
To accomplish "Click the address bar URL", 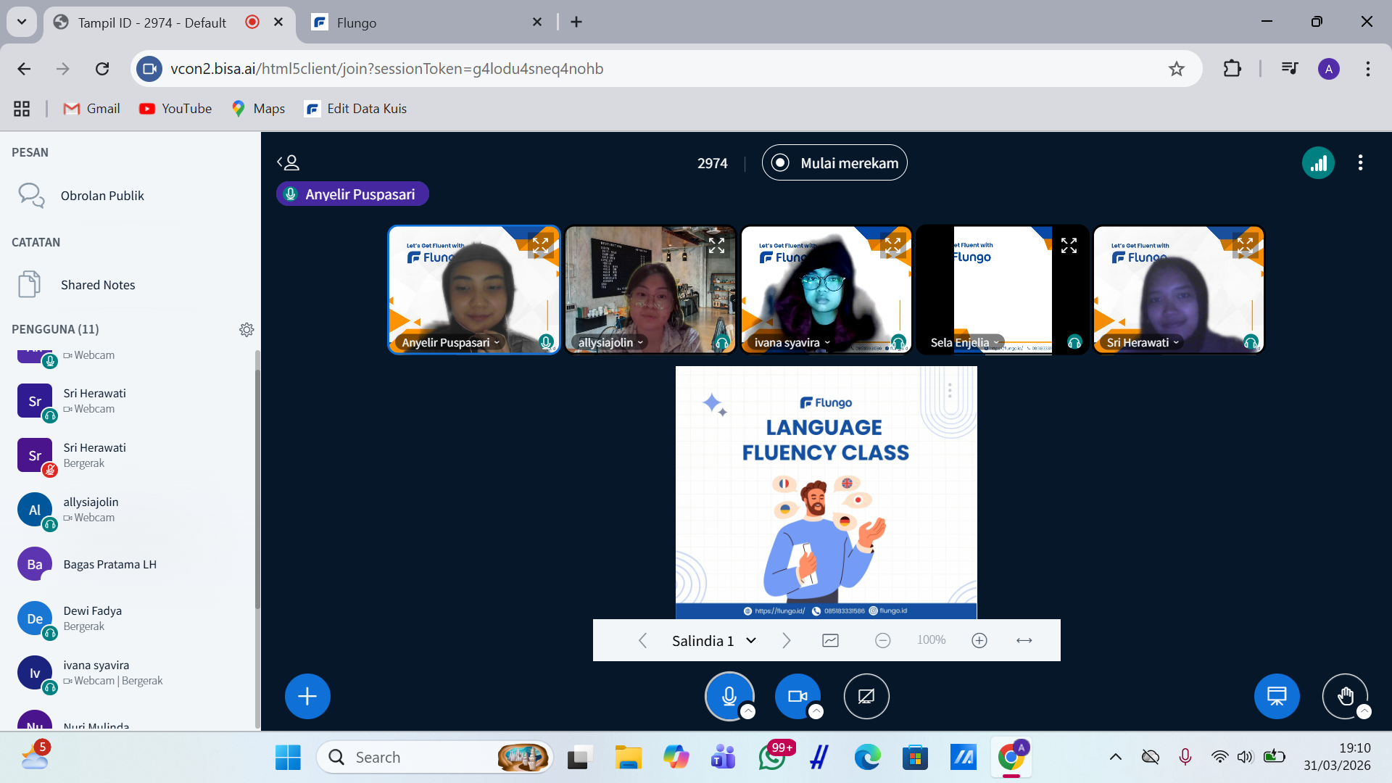I will 386,69.
